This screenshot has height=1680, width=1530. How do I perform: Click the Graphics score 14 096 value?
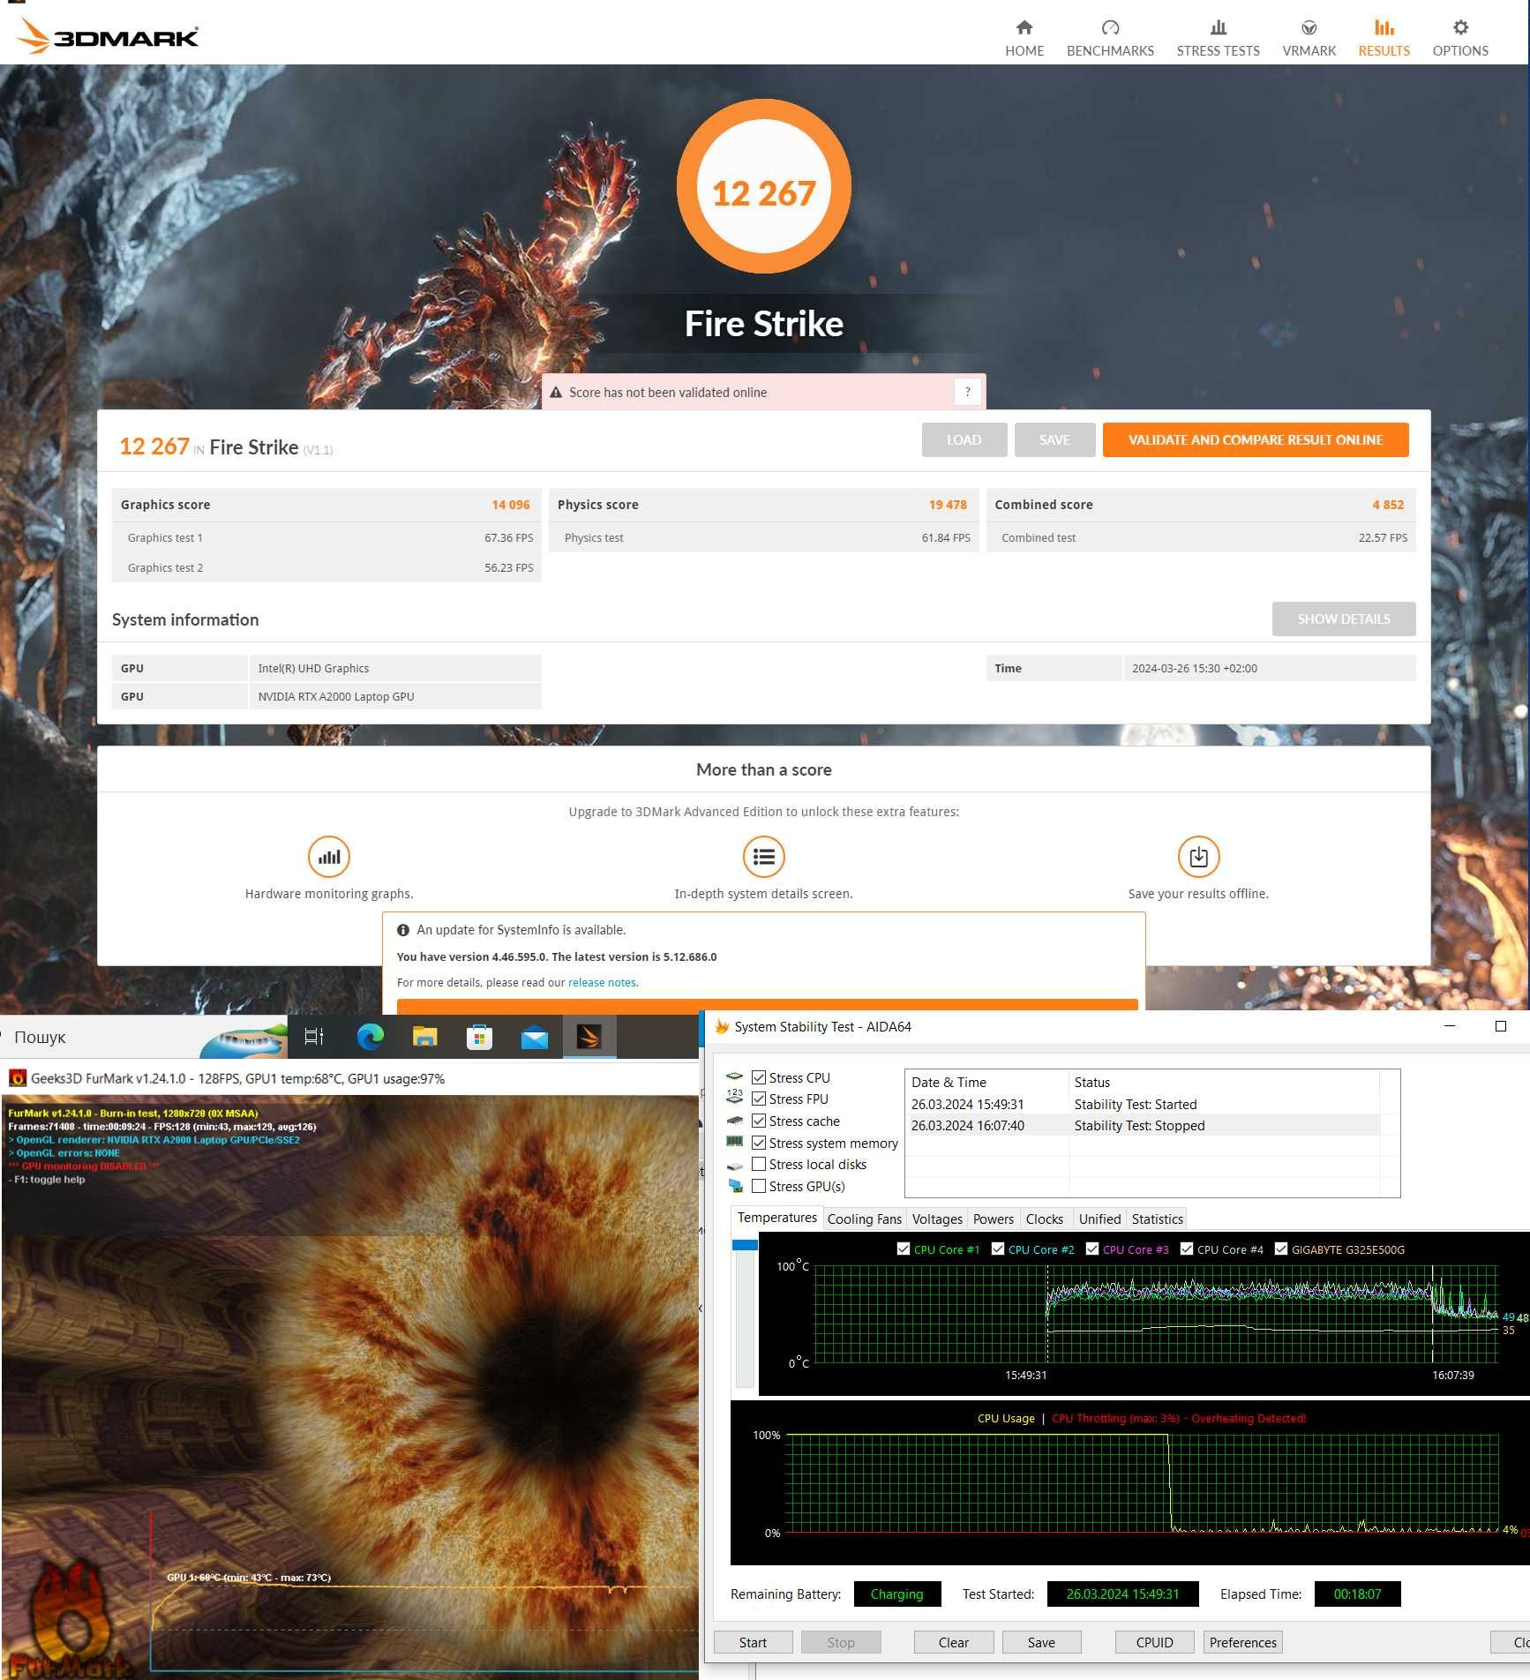pos(511,505)
